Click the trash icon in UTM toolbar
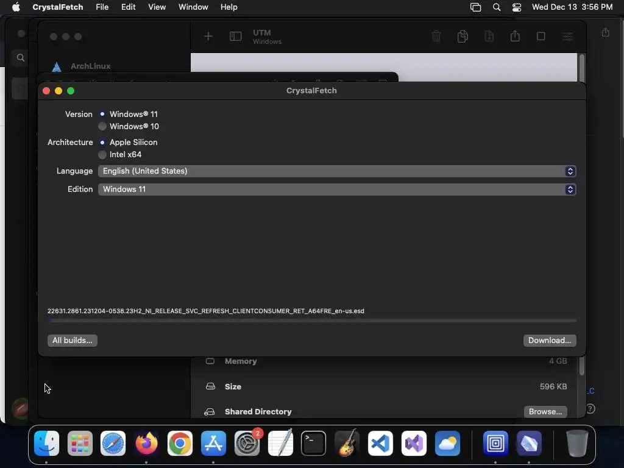Image resolution: width=624 pixels, height=468 pixels. pyautogui.click(x=436, y=36)
